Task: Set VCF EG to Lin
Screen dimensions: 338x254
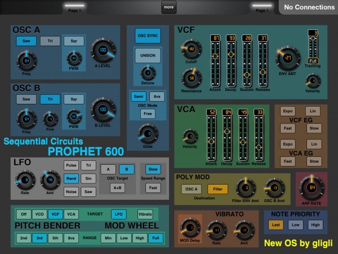Action: point(313,111)
